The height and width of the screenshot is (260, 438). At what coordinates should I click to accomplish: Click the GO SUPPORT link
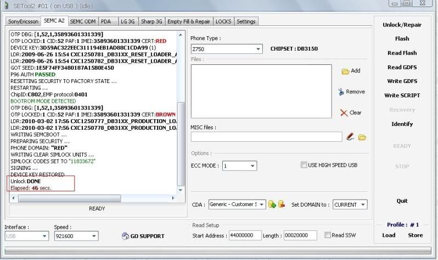(147, 236)
